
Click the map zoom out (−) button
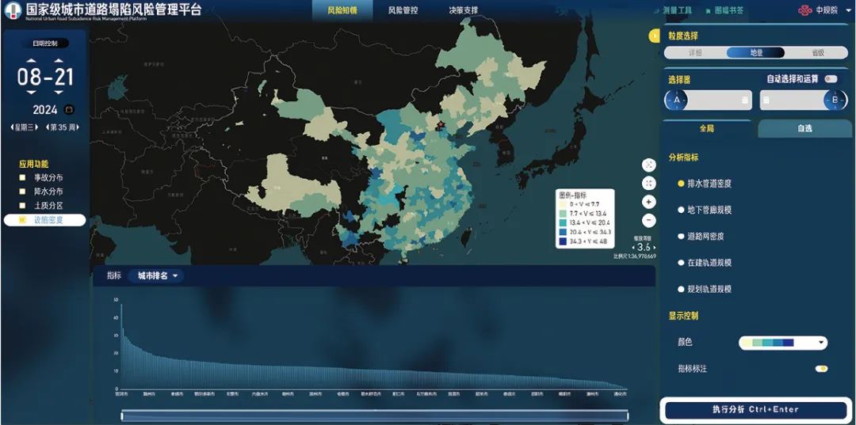coord(649,220)
